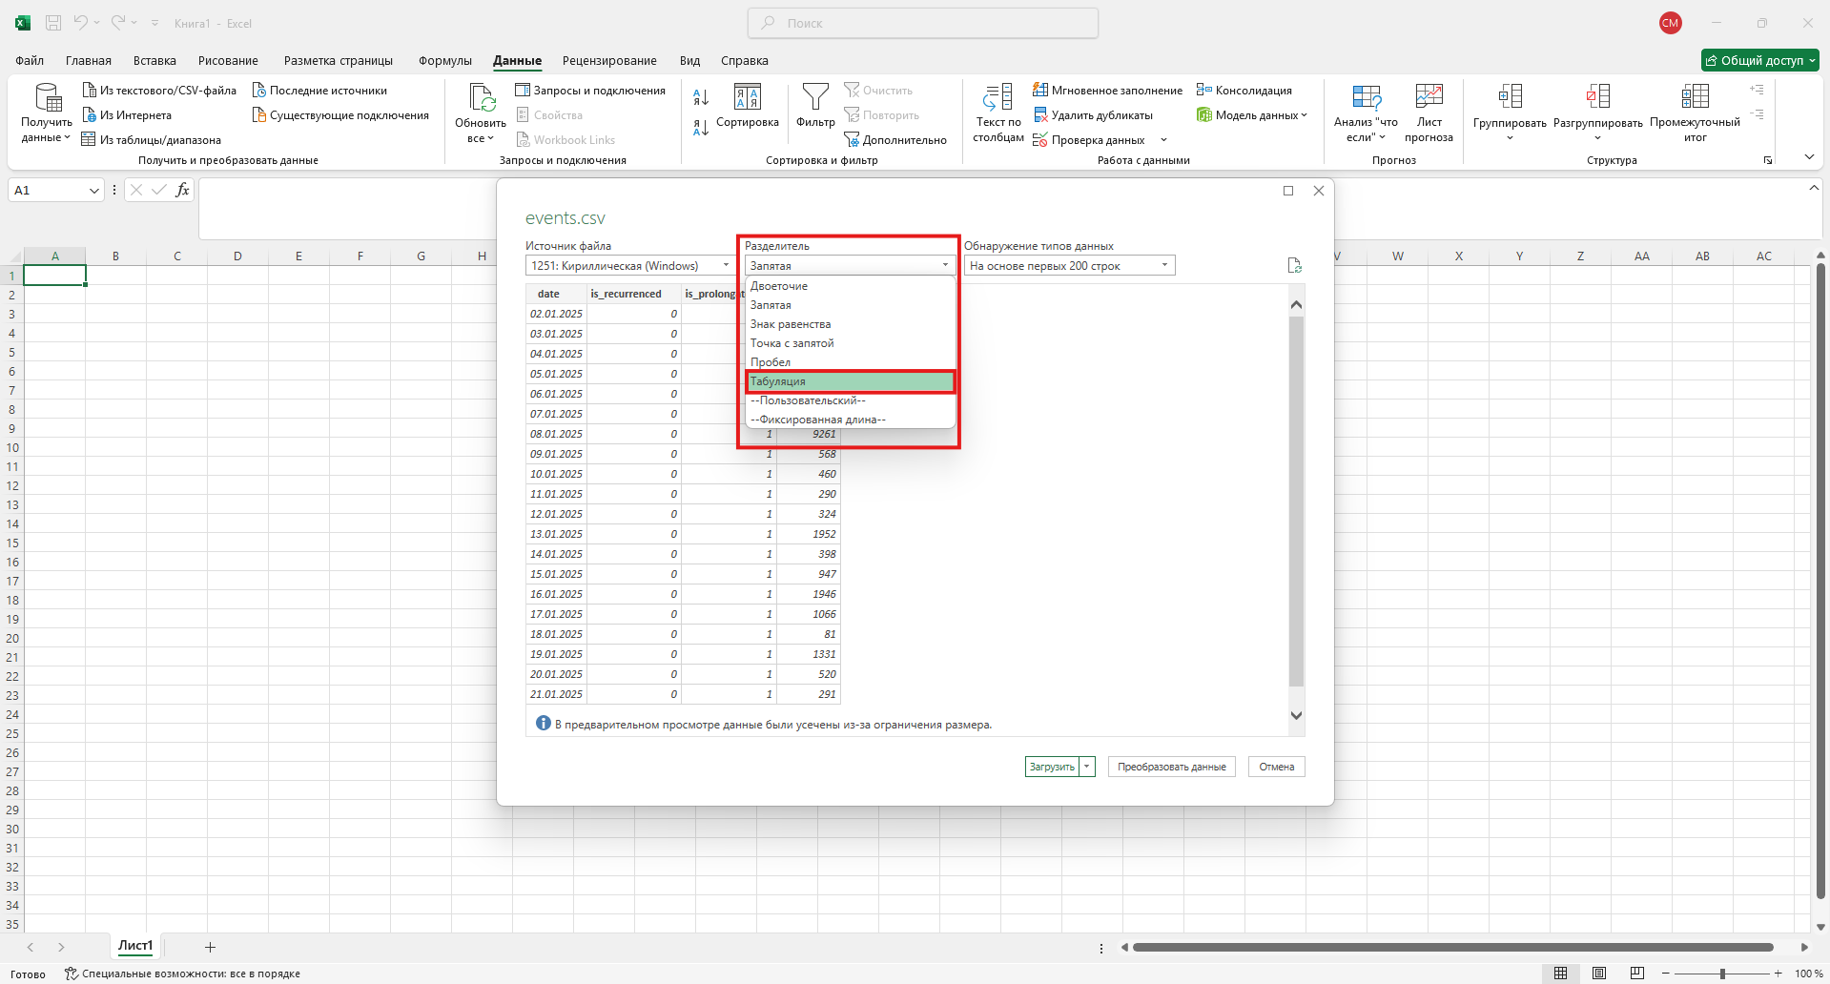
Task: Switch to Page Layout view in the status bar
Action: 1599,974
